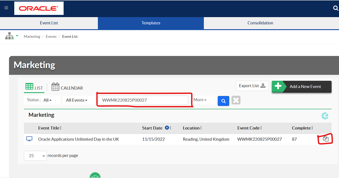Viewport: 339px width, 178px height.
Task: Open Oracle Applications Unlimited Day in the UK
Action: pyautogui.click(x=78, y=139)
